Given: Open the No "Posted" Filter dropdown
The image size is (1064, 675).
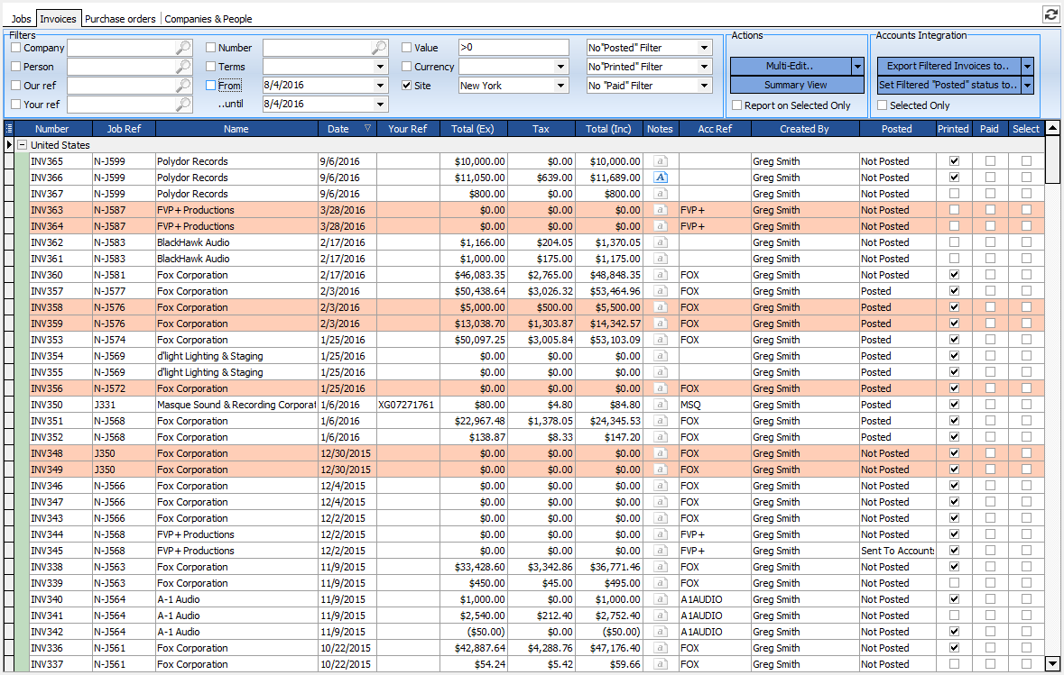Looking at the screenshot, I should pyautogui.click(x=704, y=48).
